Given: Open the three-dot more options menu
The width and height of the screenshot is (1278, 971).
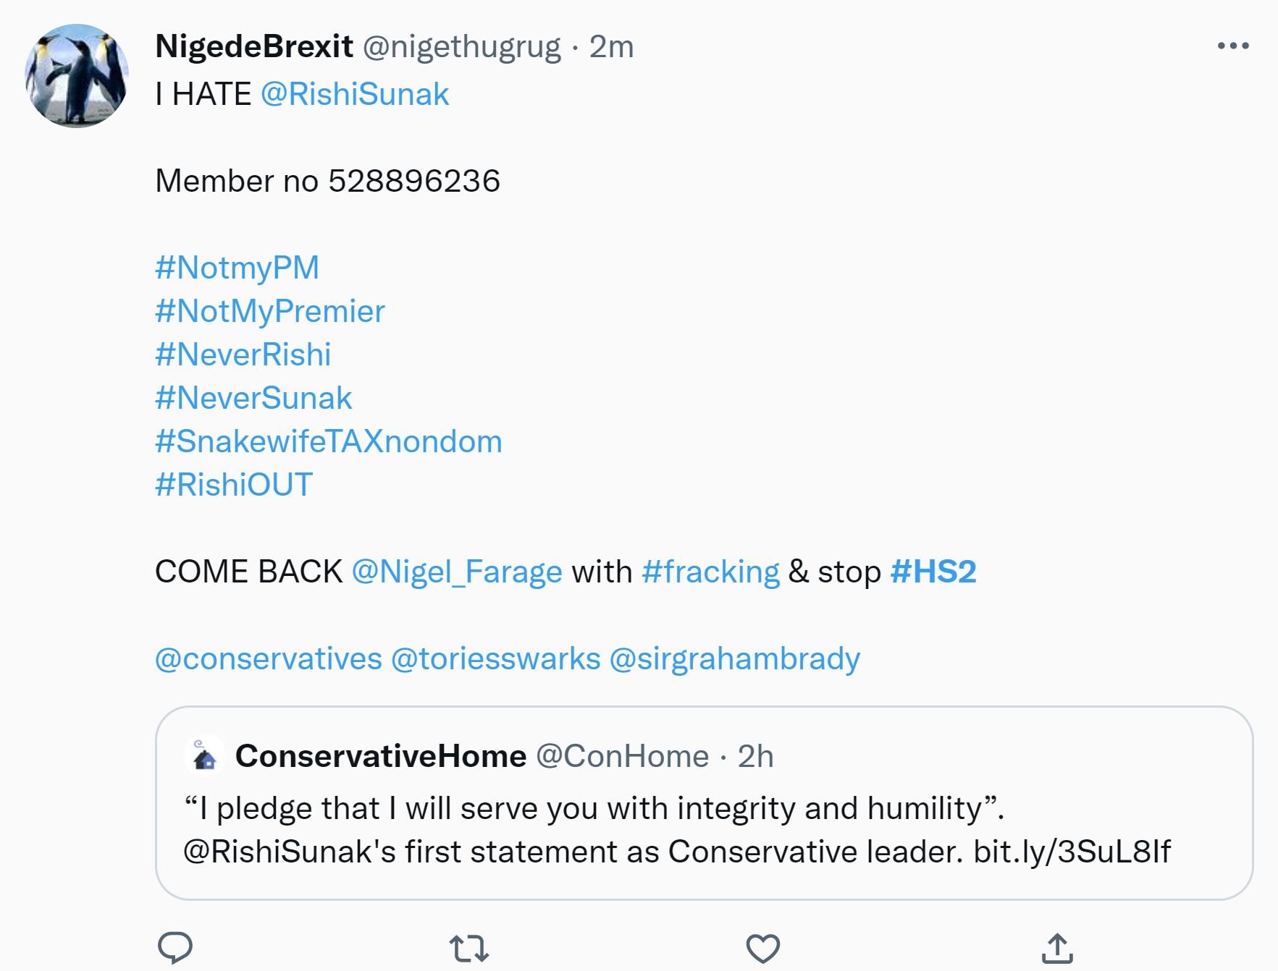Looking at the screenshot, I should click(1233, 46).
